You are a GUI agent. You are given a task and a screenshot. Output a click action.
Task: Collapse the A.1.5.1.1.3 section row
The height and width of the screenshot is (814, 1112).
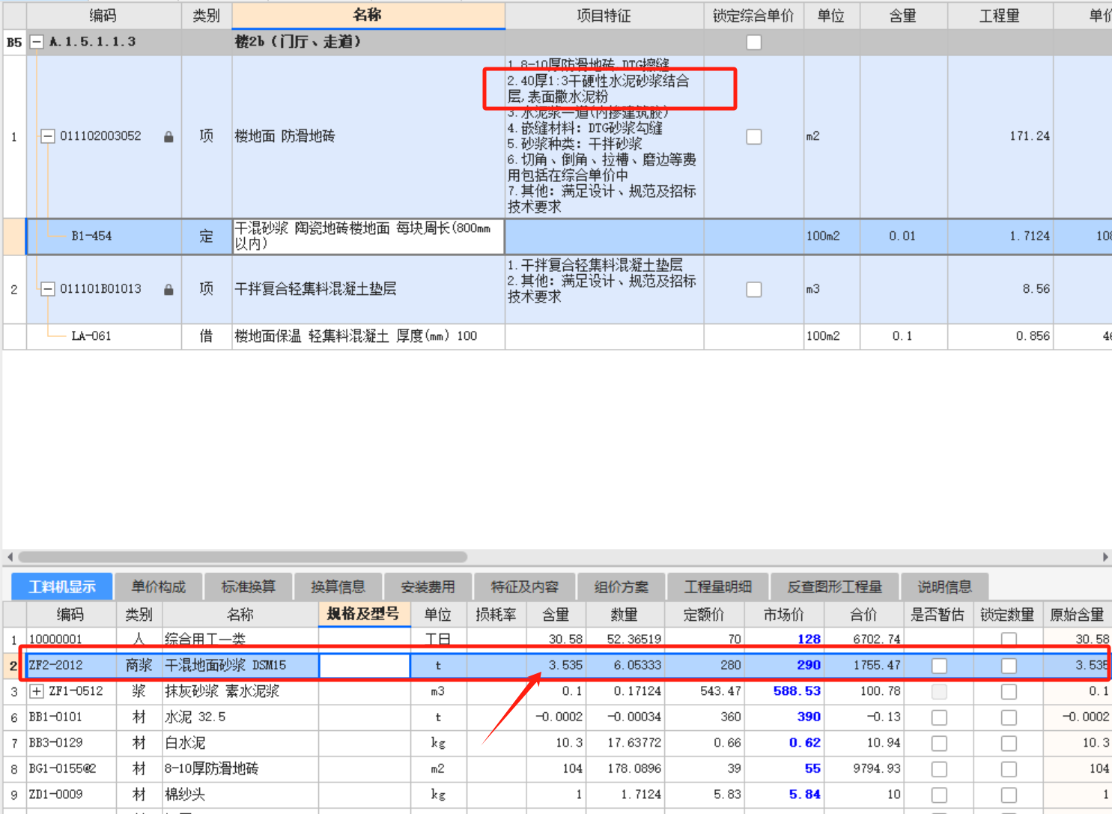click(36, 43)
